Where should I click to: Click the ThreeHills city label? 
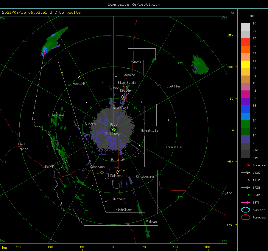(x=149, y=130)
